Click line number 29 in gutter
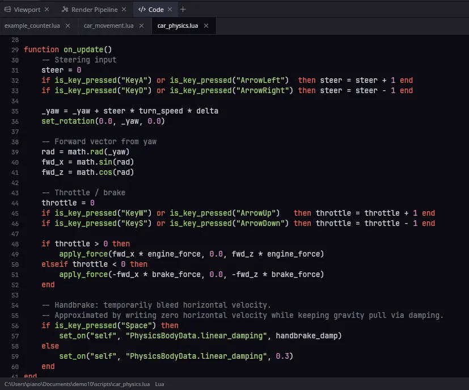 tap(15, 50)
